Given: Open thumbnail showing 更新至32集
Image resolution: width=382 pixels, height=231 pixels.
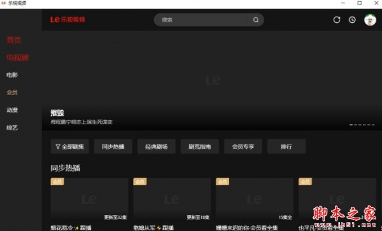Looking at the screenshot, I should pos(89,199).
